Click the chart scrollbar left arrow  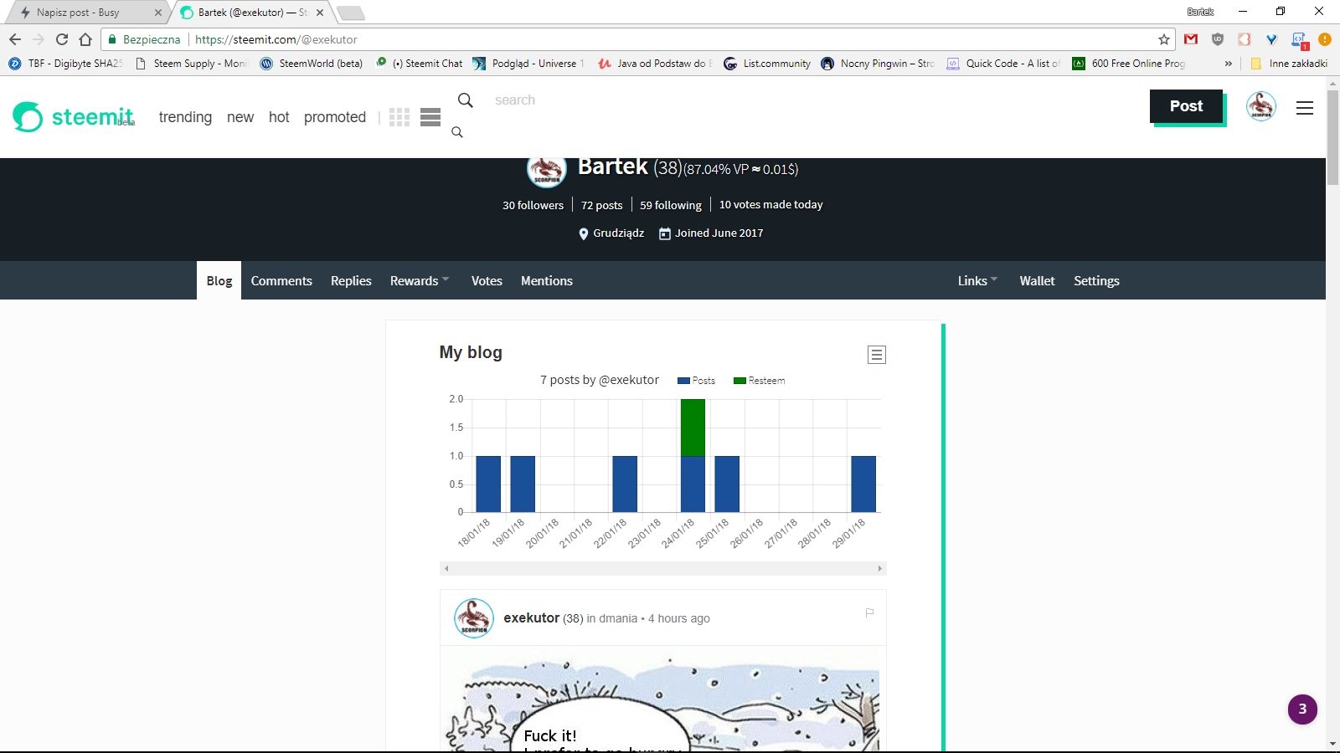(446, 569)
